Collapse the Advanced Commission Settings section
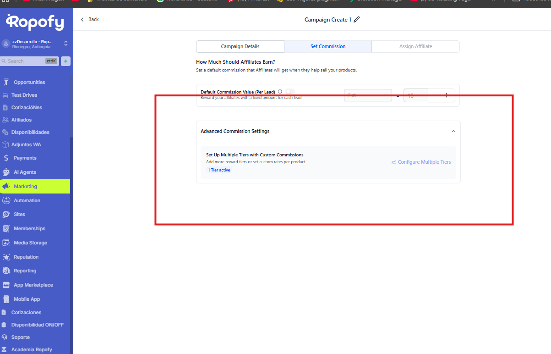 click(x=453, y=131)
